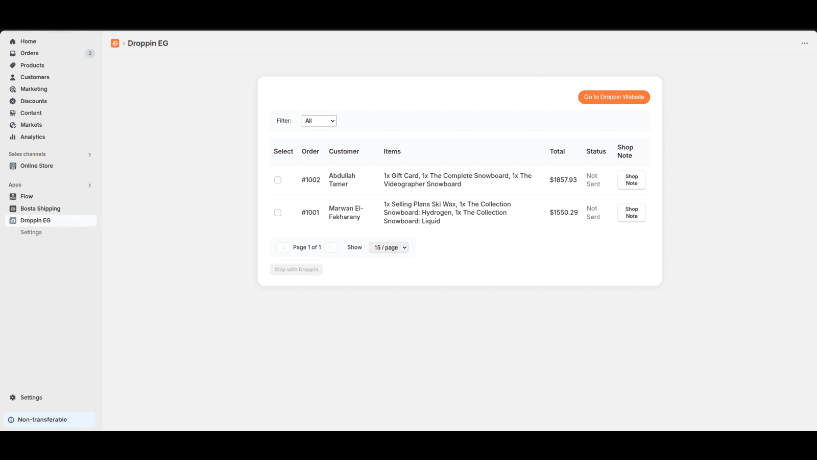
Task: Go to next page arrow
Action: coord(330,247)
